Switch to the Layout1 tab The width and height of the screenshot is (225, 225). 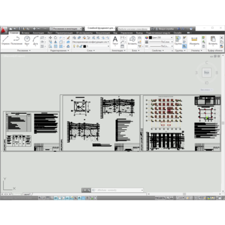point(27,194)
